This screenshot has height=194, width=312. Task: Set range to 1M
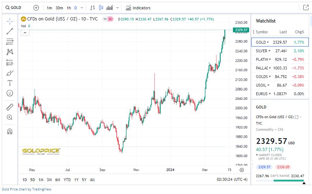pyautogui.click(x=41, y=180)
